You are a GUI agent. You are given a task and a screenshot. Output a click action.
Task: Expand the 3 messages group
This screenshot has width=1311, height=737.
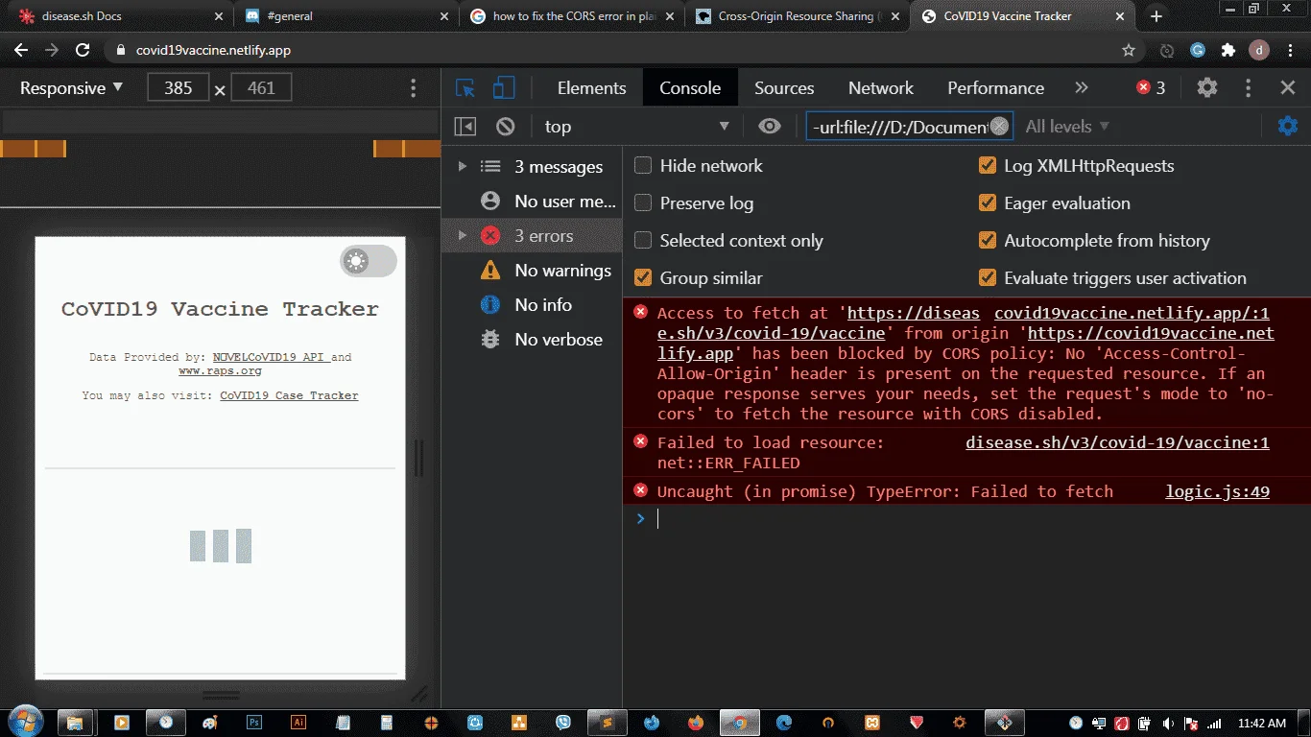click(x=463, y=167)
